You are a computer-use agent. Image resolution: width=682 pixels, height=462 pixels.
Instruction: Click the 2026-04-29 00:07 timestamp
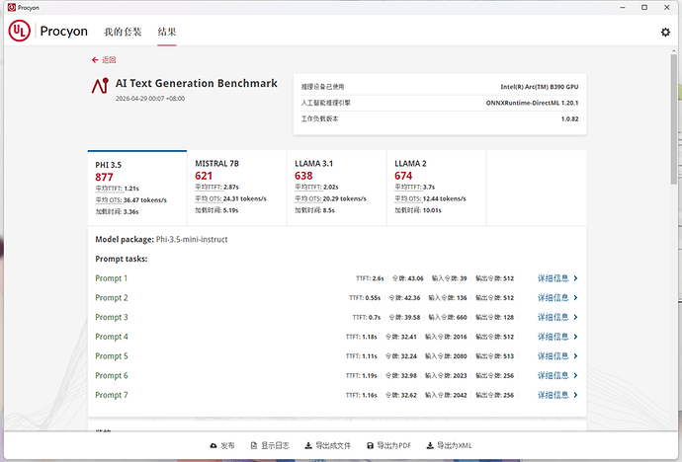(x=150, y=99)
